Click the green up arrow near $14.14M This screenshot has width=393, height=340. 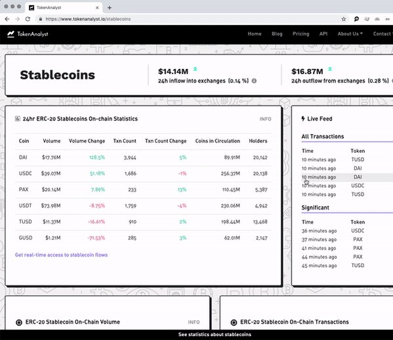point(196,69)
